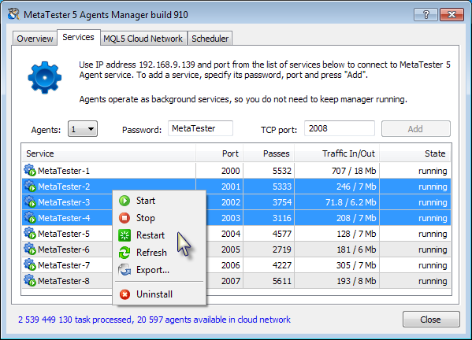Click the MetaTester-3 service gear icon

click(x=30, y=201)
